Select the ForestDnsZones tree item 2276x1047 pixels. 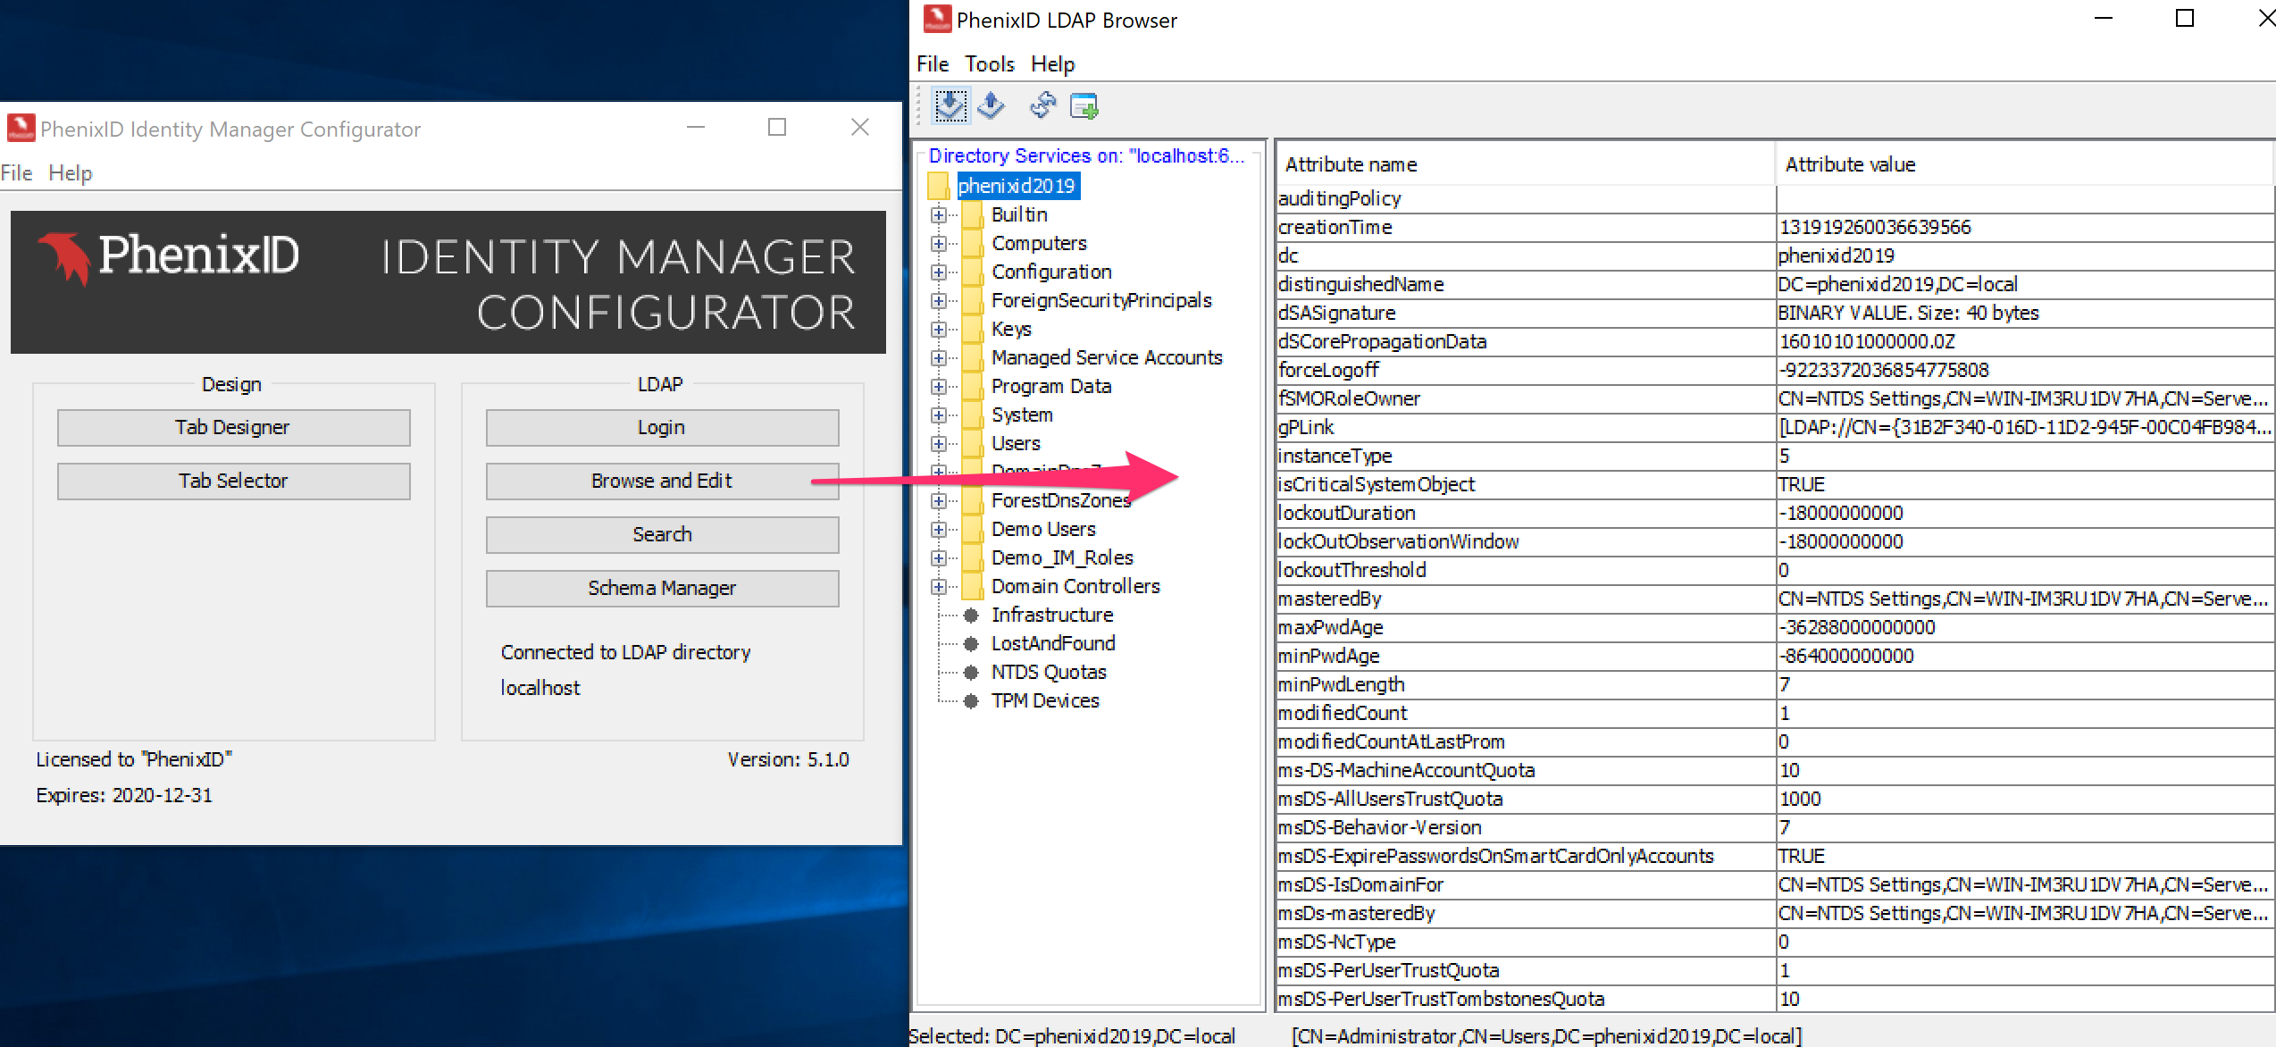point(1061,500)
